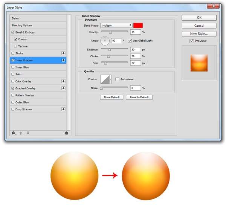Enable the Texture checkbox
The height and width of the screenshot is (206, 226).
point(15,46)
